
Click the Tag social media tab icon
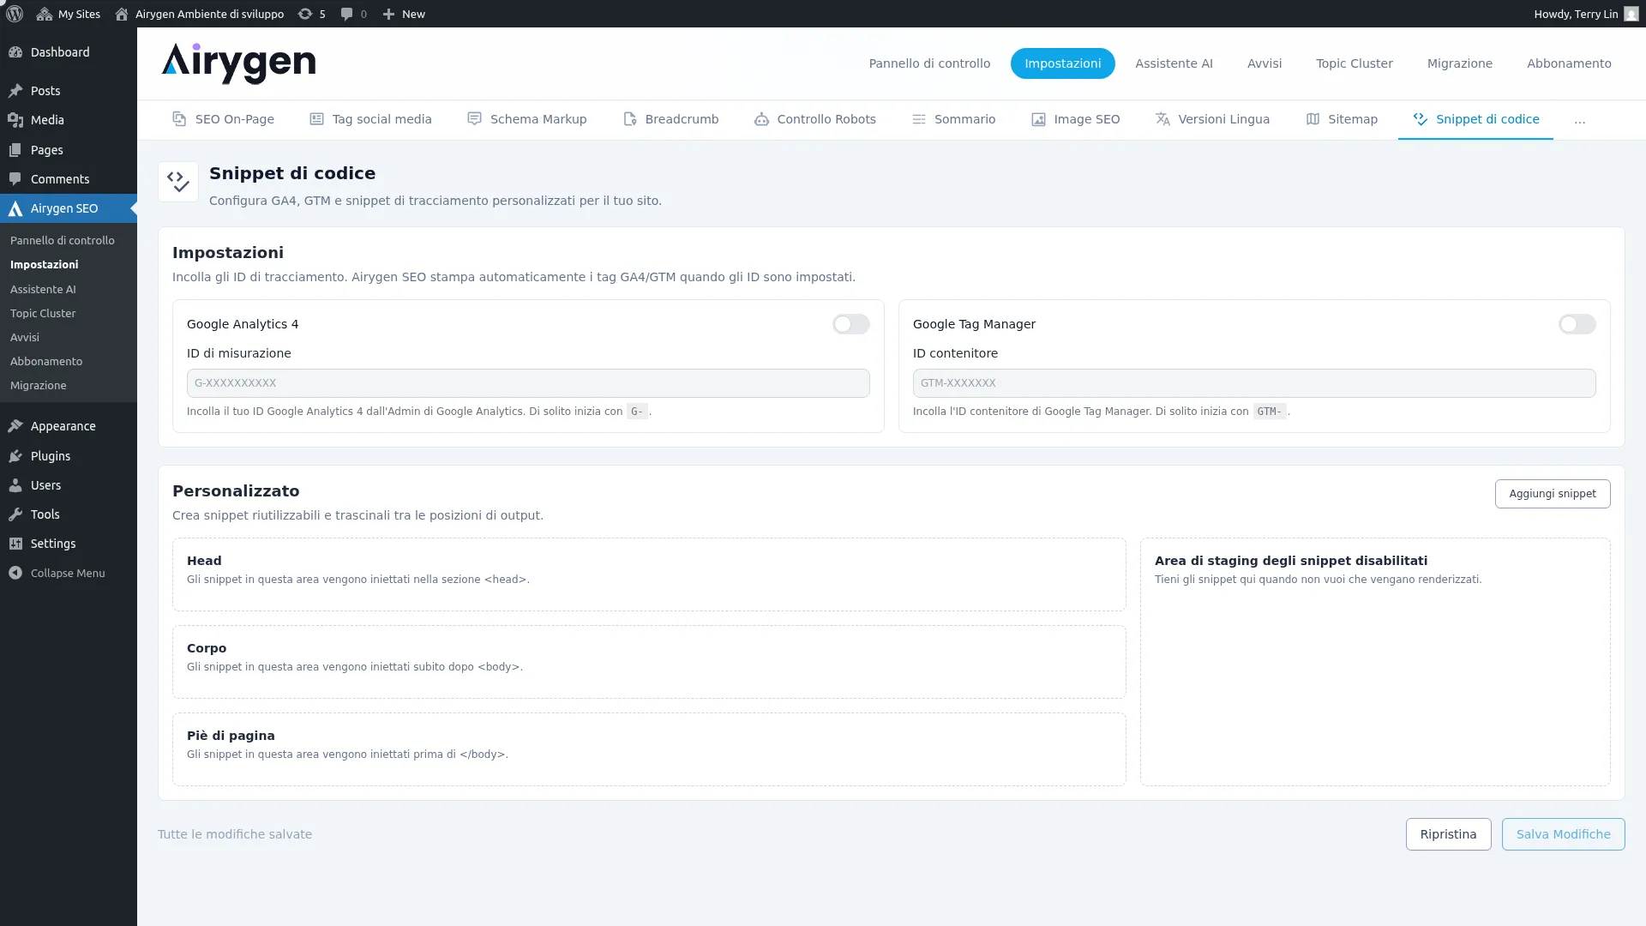(316, 119)
